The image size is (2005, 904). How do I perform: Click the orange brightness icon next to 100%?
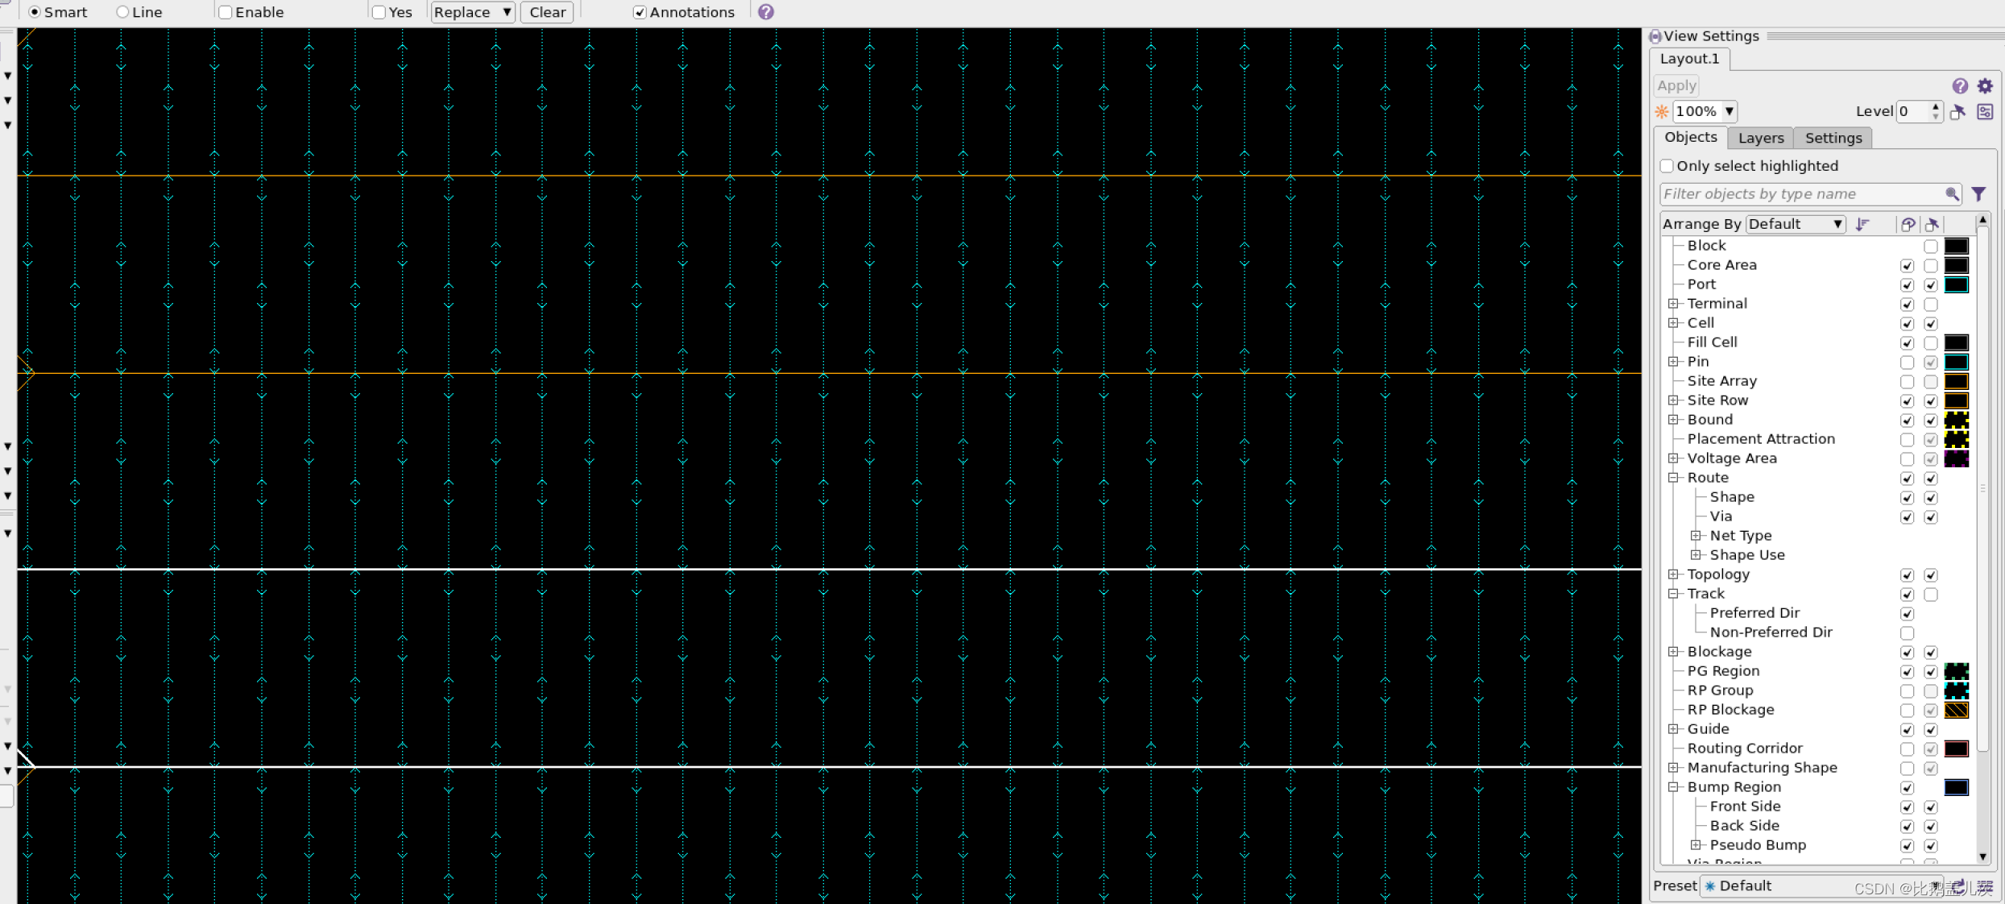click(x=1662, y=111)
